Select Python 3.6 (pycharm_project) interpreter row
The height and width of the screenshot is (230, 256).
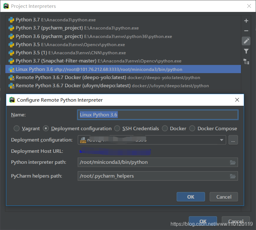(123, 36)
